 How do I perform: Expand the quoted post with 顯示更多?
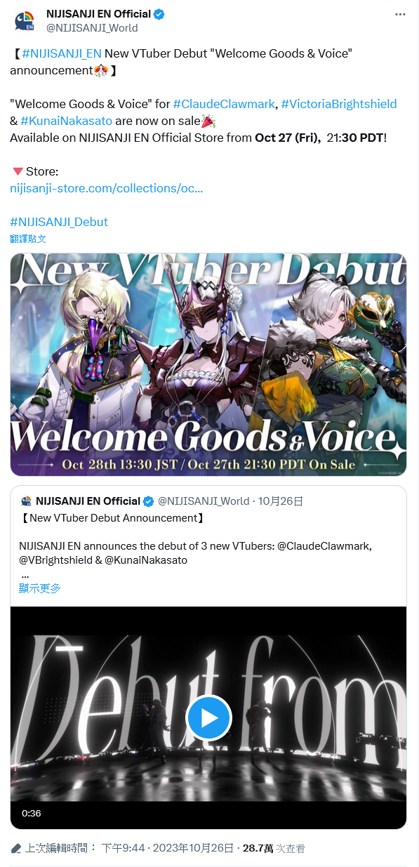point(40,588)
